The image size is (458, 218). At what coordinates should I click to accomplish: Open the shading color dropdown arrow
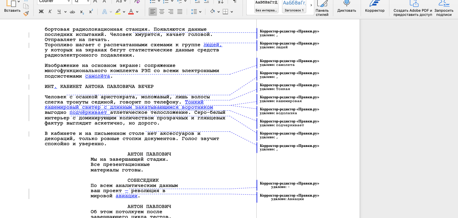219,12
